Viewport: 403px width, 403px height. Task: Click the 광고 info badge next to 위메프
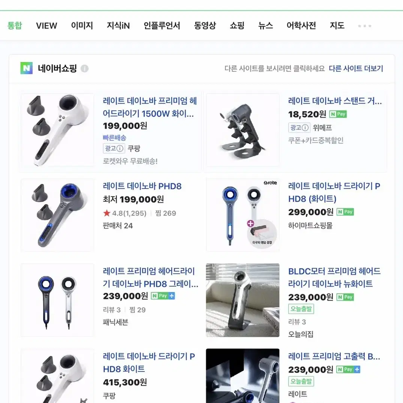tap(299, 128)
